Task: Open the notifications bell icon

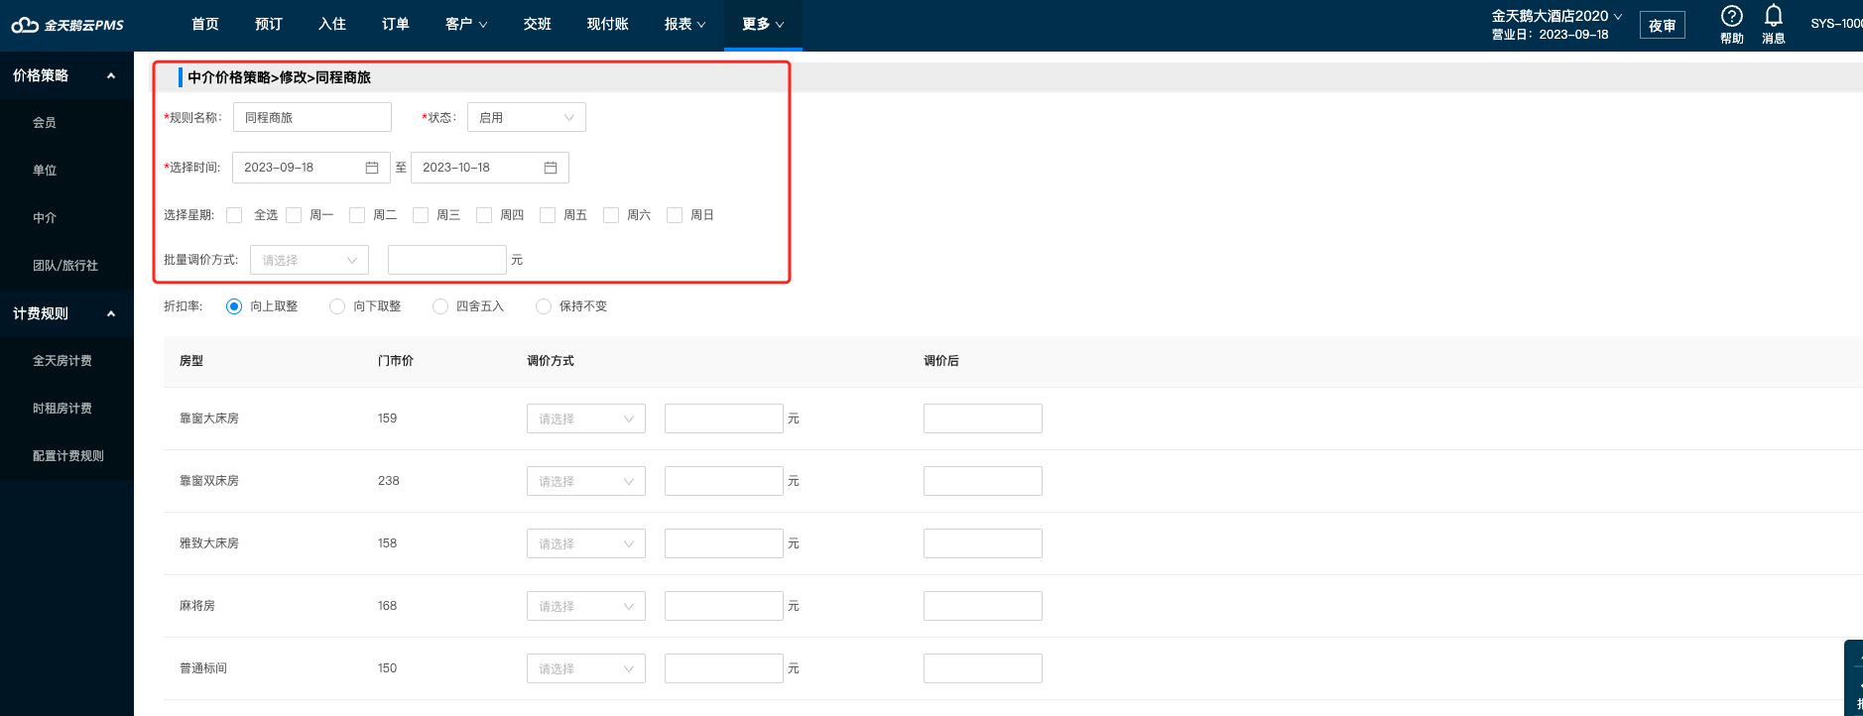Action: (1774, 16)
